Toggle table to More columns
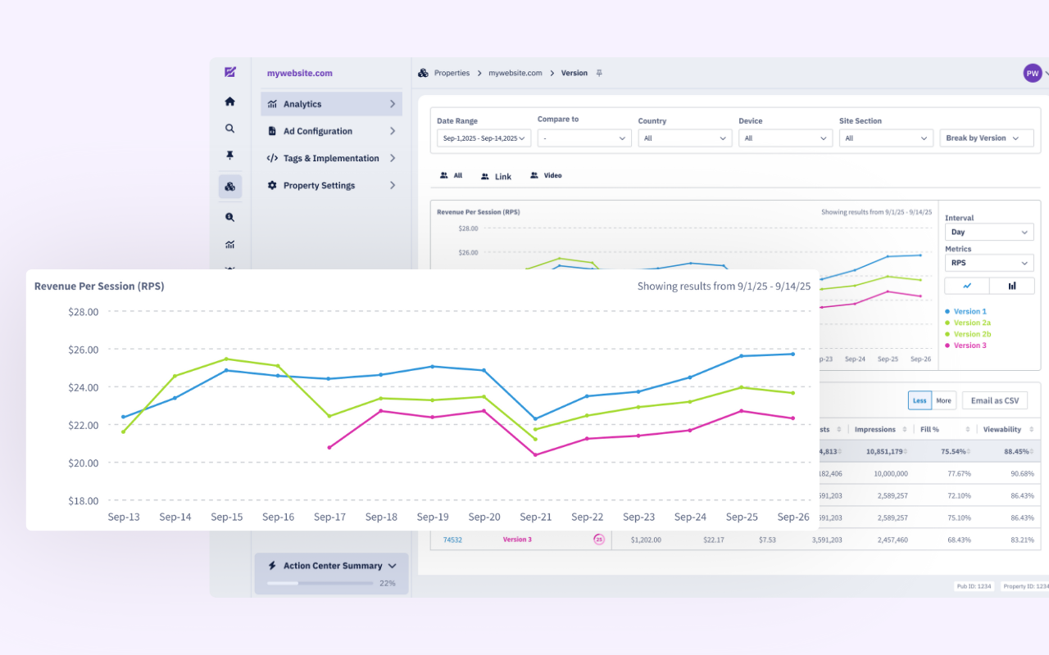Viewport: 1049px width, 655px height. pos(944,400)
